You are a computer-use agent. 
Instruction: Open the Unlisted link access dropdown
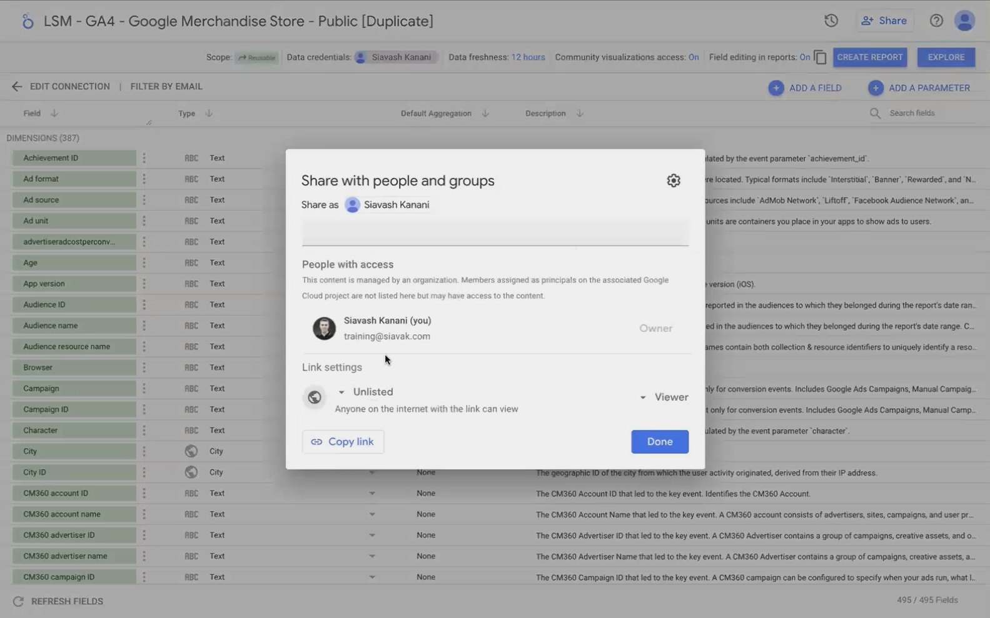coord(366,392)
